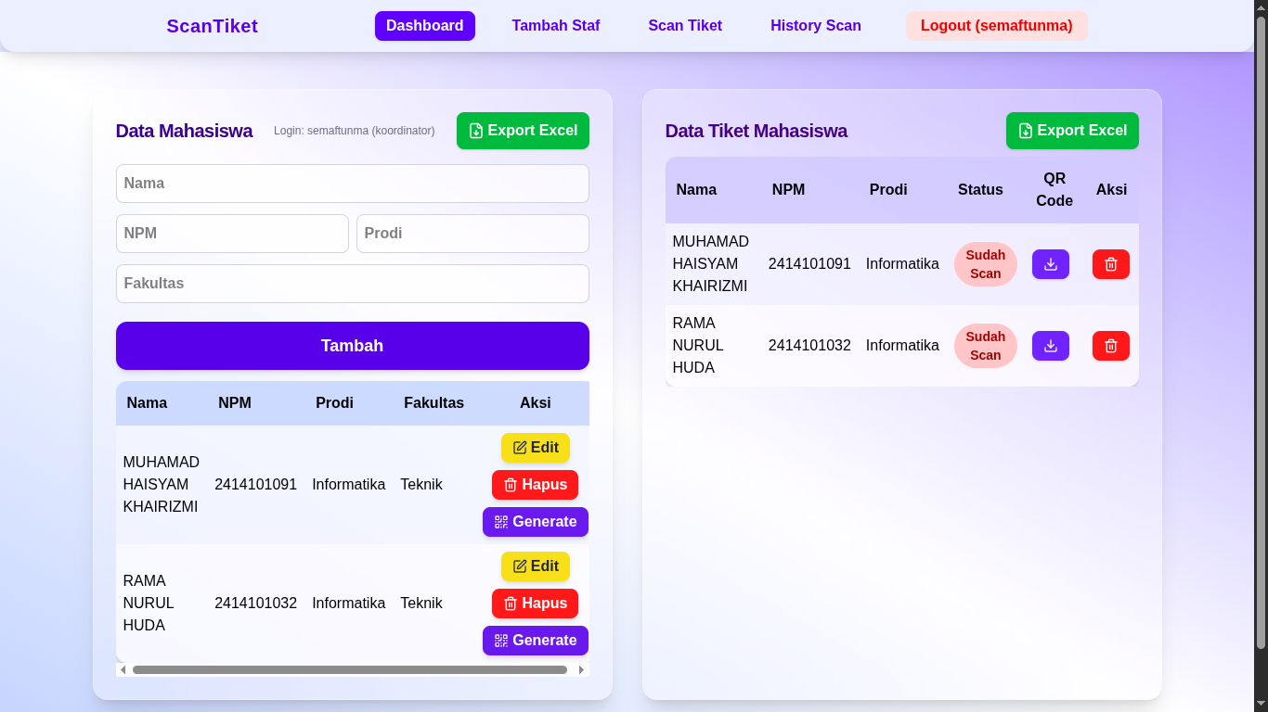Generate QR code for RAMA NURUL HUDA
The height and width of the screenshot is (712, 1268).
click(x=535, y=640)
